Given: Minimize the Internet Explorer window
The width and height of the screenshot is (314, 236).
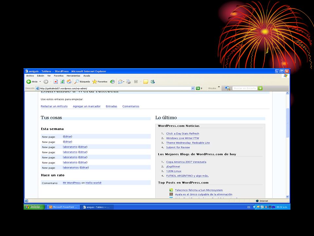Looking at the screenshot, I should pos(277,71).
